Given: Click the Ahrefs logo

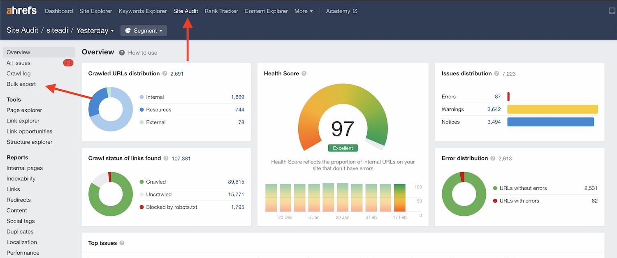Looking at the screenshot, I should [x=21, y=11].
